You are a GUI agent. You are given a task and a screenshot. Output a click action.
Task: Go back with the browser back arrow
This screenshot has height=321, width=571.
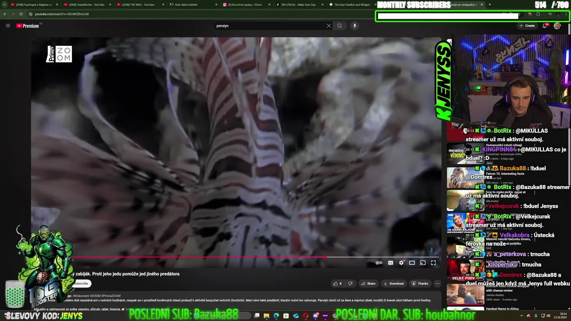tap(4, 14)
